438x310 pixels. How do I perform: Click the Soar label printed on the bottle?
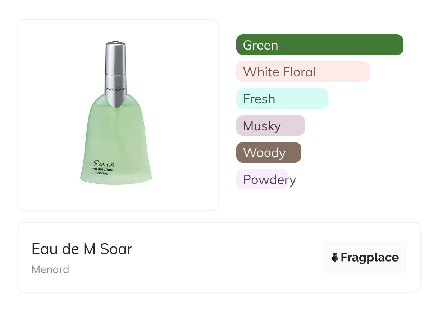click(x=103, y=164)
